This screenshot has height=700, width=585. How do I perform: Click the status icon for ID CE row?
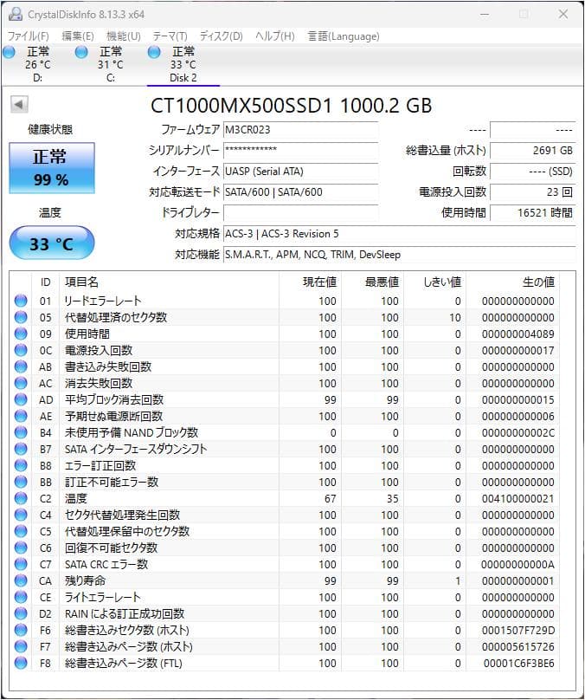(21, 597)
